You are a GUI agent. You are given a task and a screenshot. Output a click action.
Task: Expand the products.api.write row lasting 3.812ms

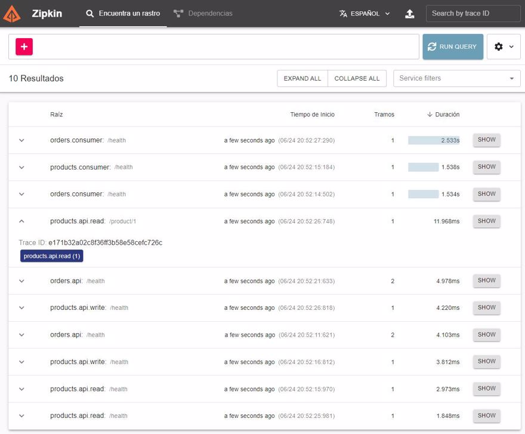(x=21, y=362)
